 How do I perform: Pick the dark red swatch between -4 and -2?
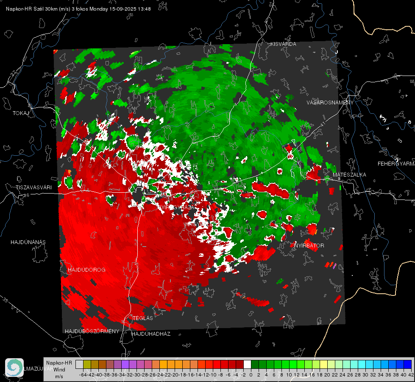coord(240,364)
